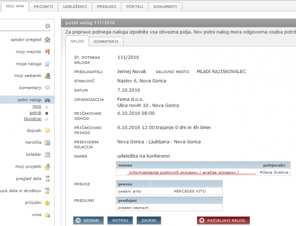
Task: Click the naročila icon
Action: click(48, 142)
